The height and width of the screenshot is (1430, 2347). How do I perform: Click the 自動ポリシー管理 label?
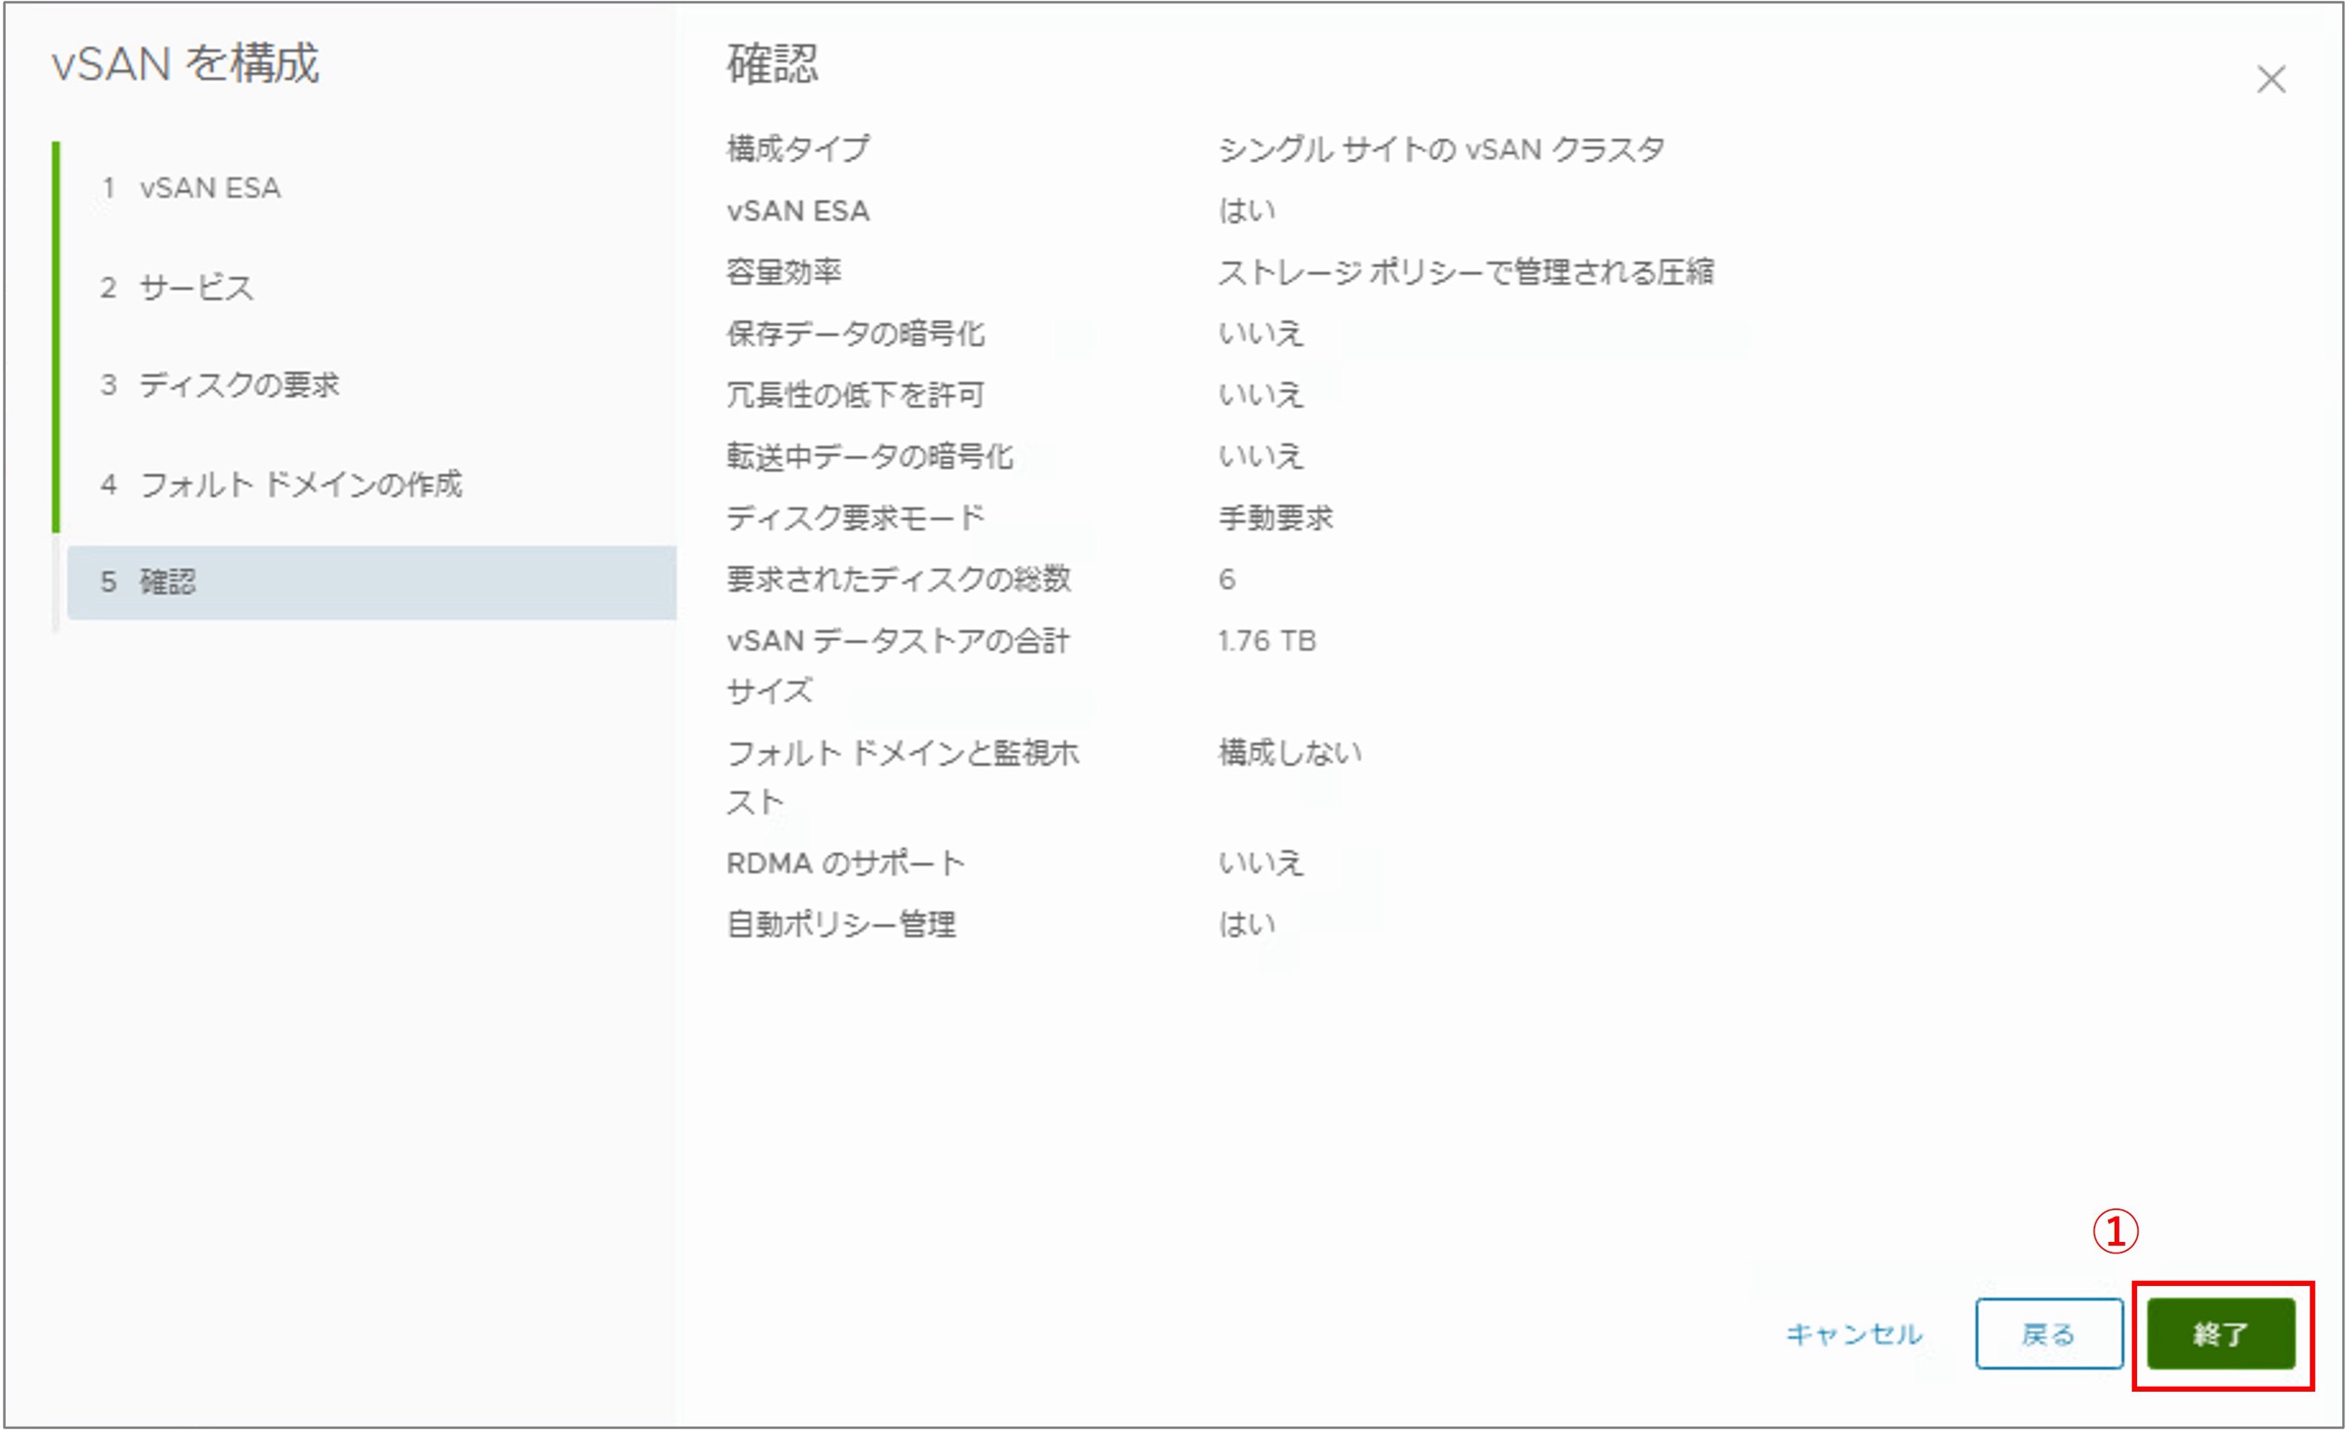[841, 923]
